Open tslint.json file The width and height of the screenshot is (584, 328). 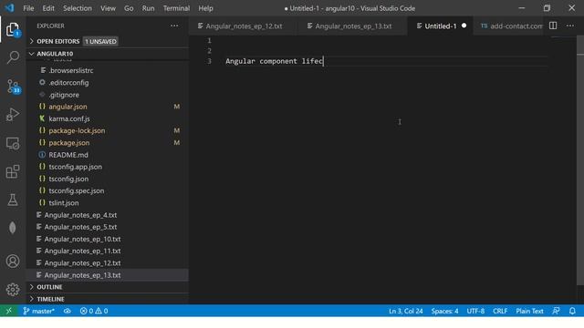pyautogui.click(x=63, y=202)
